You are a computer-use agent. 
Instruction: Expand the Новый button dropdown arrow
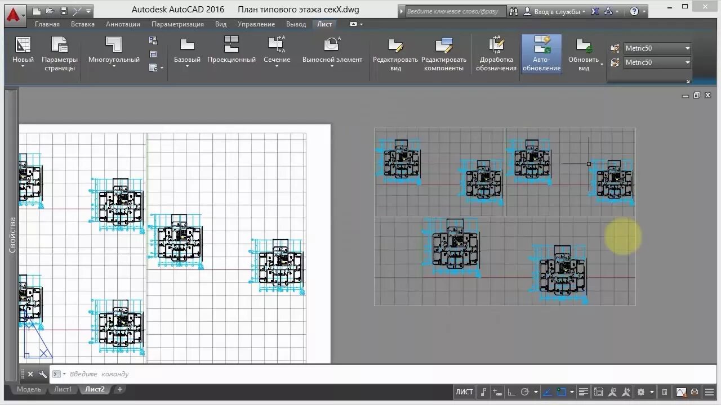[23, 66]
